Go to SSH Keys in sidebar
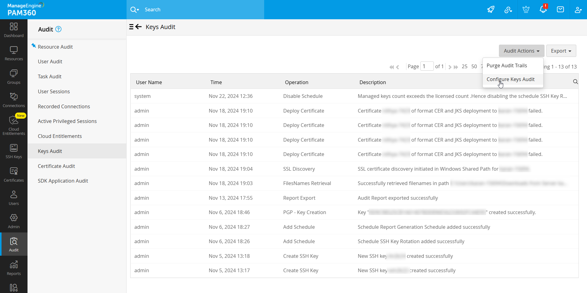This screenshot has width=587, height=293. coord(14,151)
